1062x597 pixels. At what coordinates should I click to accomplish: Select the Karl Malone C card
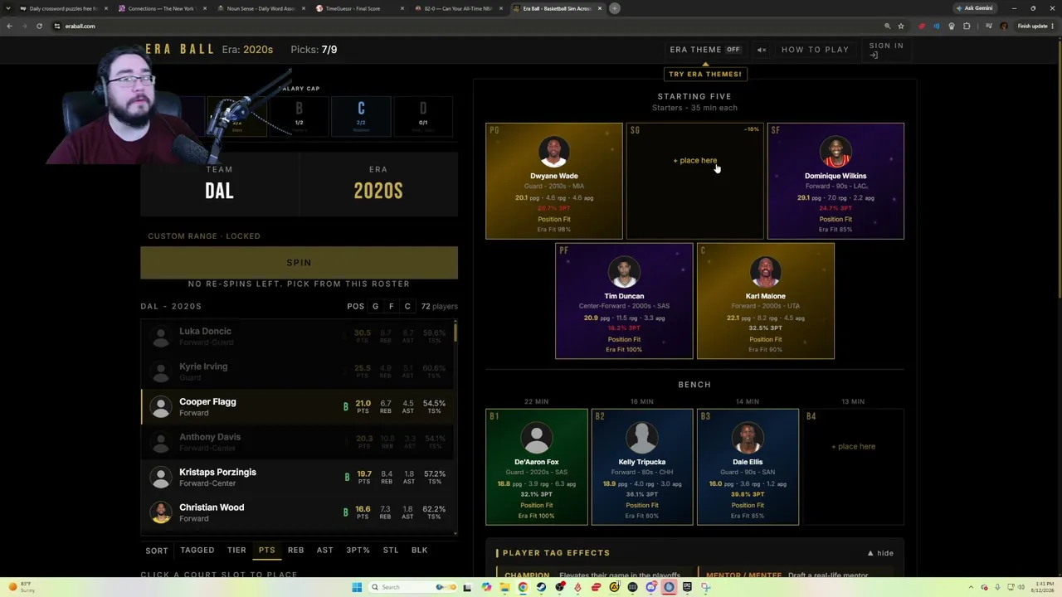765,301
